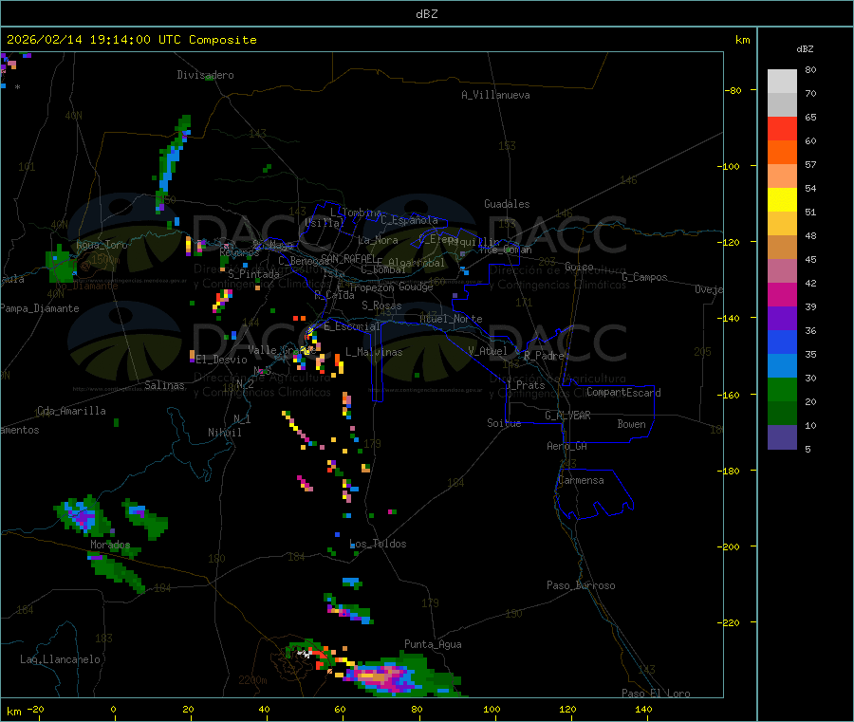Select the blue 35-36 dBZ color swatch

coord(782,342)
